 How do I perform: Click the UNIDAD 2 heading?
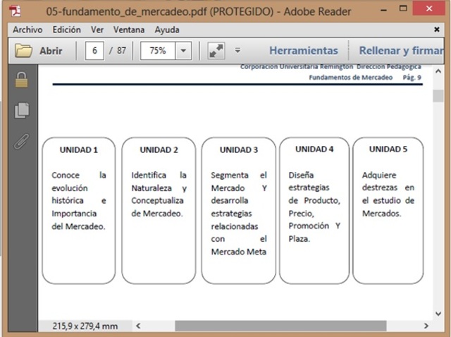coord(159,150)
